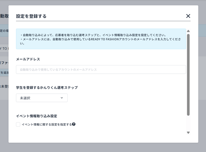Click the dimmed READY TO button behind the dialog

coord(4,49)
